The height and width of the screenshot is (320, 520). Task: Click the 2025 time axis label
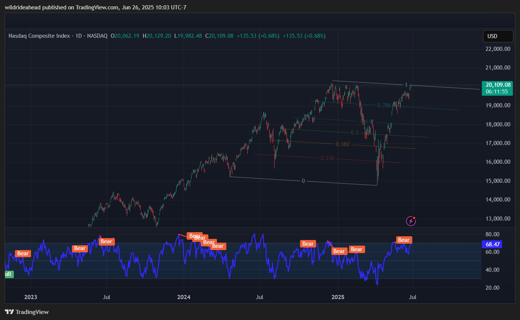point(338,298)
